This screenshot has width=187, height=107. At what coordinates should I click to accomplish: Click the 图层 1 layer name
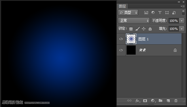point(143,39)
